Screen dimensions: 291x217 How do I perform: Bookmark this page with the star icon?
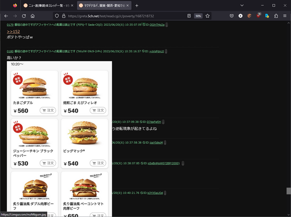pos(207,16)
